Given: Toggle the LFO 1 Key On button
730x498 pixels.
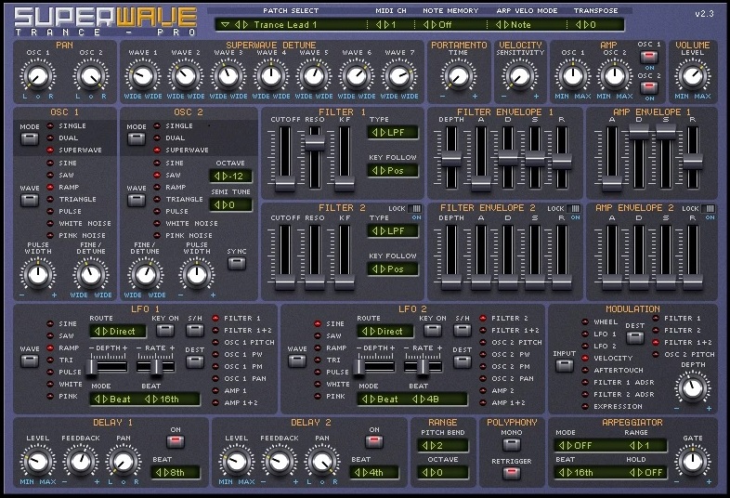Looking at the screenshot, I should [164, 330].
